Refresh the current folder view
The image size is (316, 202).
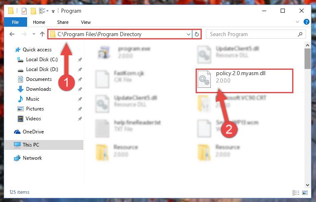point(197,34)
